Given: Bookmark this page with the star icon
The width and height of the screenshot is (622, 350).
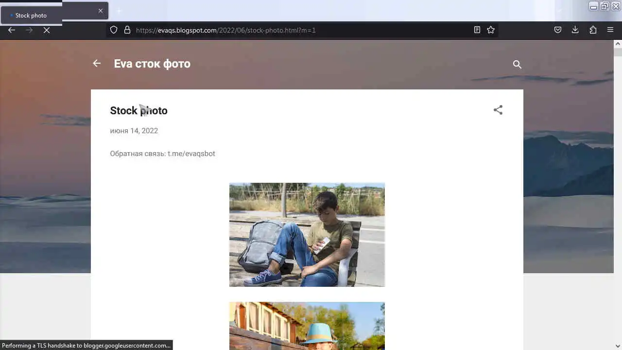Looking at the screenshot, I should pyautogui.click(x=491, y=30).
